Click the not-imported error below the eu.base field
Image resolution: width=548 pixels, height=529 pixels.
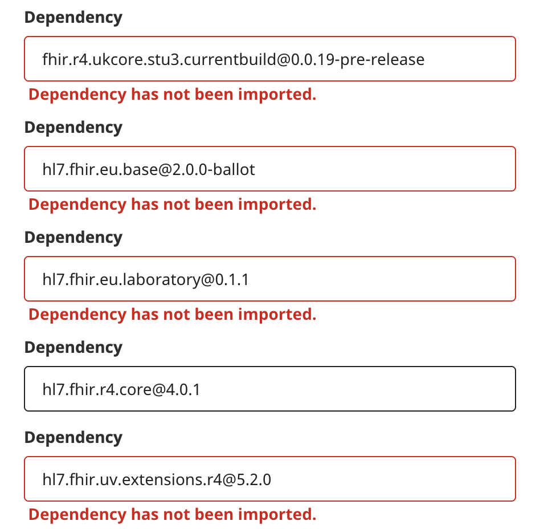tap(172, 205)
